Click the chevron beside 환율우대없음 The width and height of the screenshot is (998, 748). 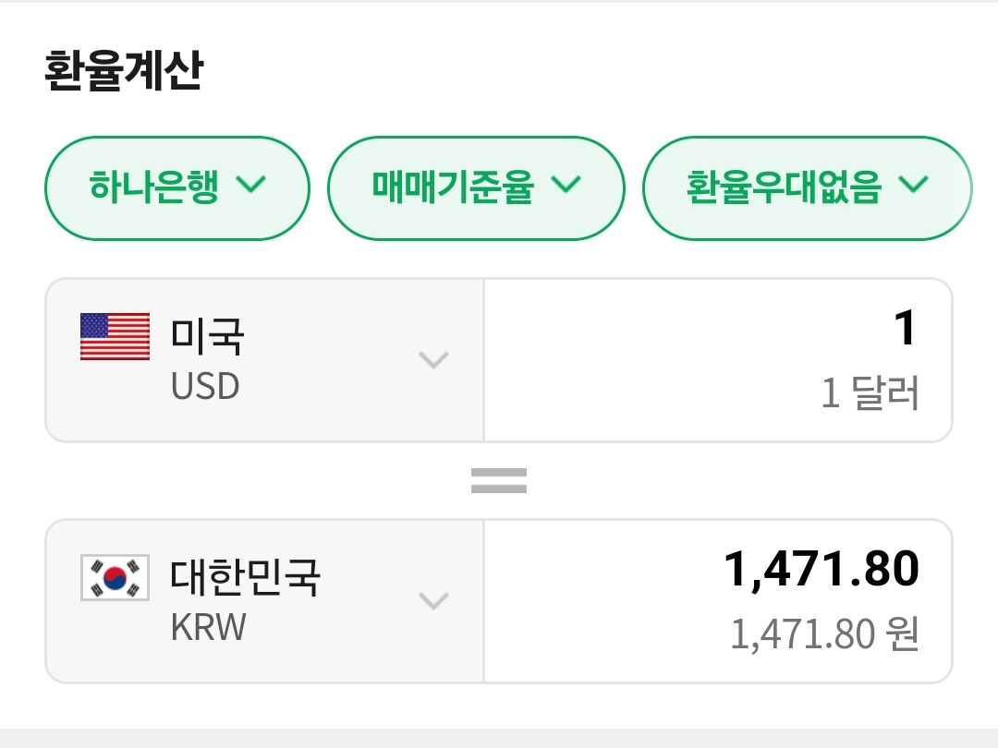tap(913, 186)
